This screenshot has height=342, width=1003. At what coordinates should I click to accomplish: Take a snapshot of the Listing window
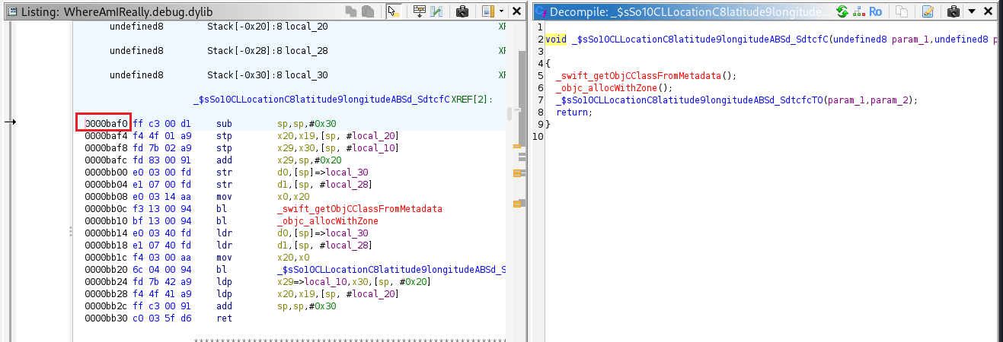tap(462, 11)
